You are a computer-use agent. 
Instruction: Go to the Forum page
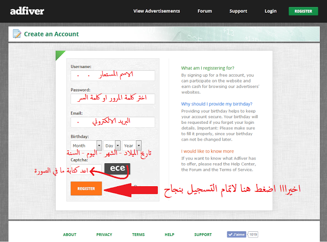(204, 11)
